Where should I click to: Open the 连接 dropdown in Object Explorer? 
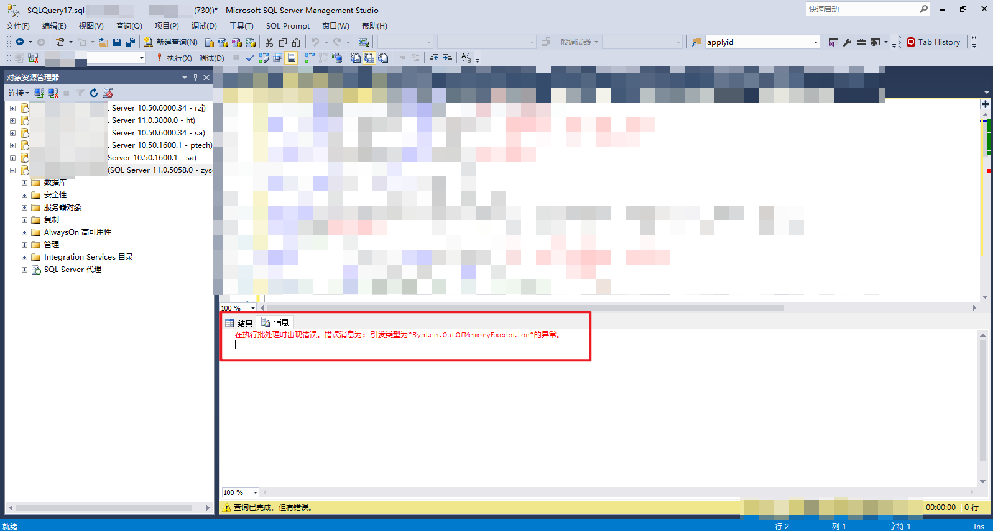[19, 93]
